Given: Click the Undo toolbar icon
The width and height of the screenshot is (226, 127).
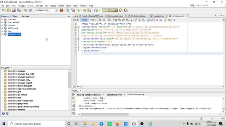Looking at the screenshot, I should click(25, 10).
